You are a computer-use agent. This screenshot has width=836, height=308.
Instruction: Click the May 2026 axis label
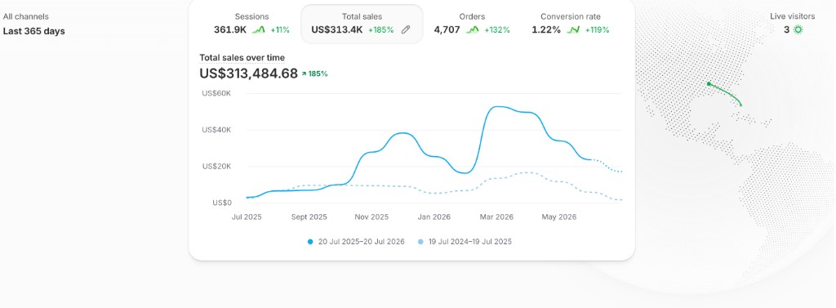(x=558, y=217)
